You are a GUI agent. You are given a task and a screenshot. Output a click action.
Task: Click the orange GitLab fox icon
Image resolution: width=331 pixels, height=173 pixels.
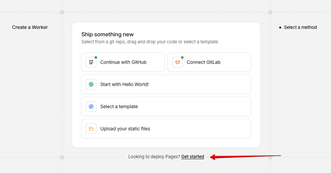pyautogui.click(x=178, y=62)
